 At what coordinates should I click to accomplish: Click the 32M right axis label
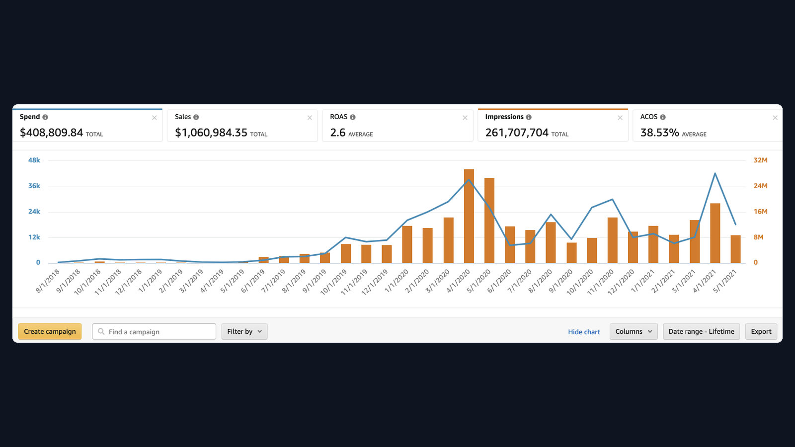click(760, 160)
